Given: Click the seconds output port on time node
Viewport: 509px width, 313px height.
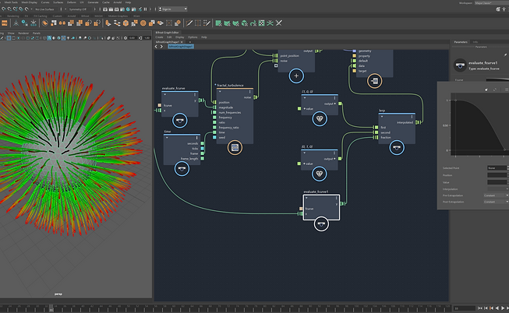Looking at the screenshot, I should 202,143.
